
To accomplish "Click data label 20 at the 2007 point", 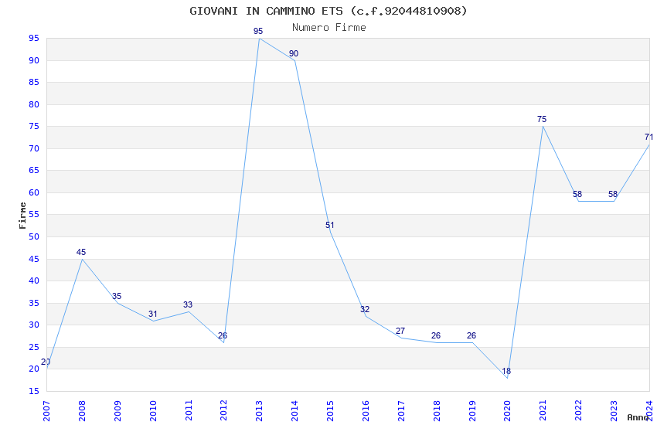I will (46, 362).
